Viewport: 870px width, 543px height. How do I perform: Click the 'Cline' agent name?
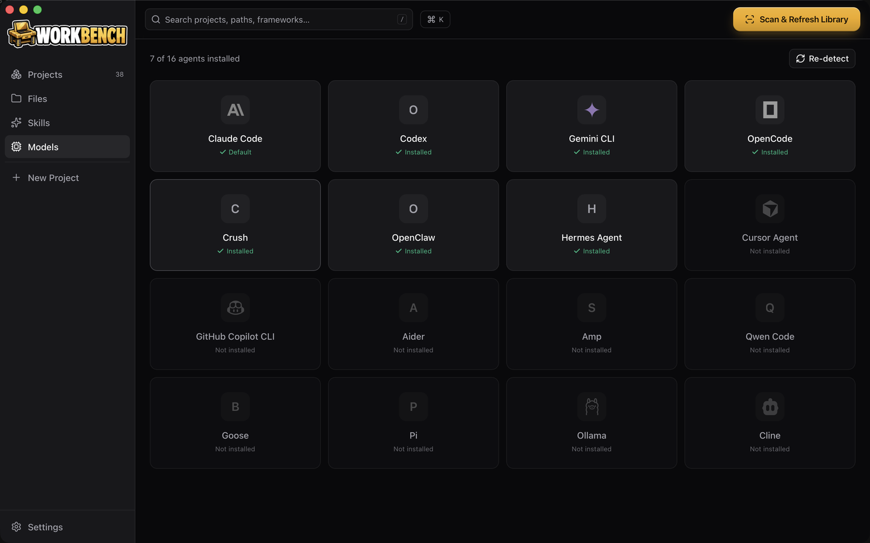tap(770, 436)
